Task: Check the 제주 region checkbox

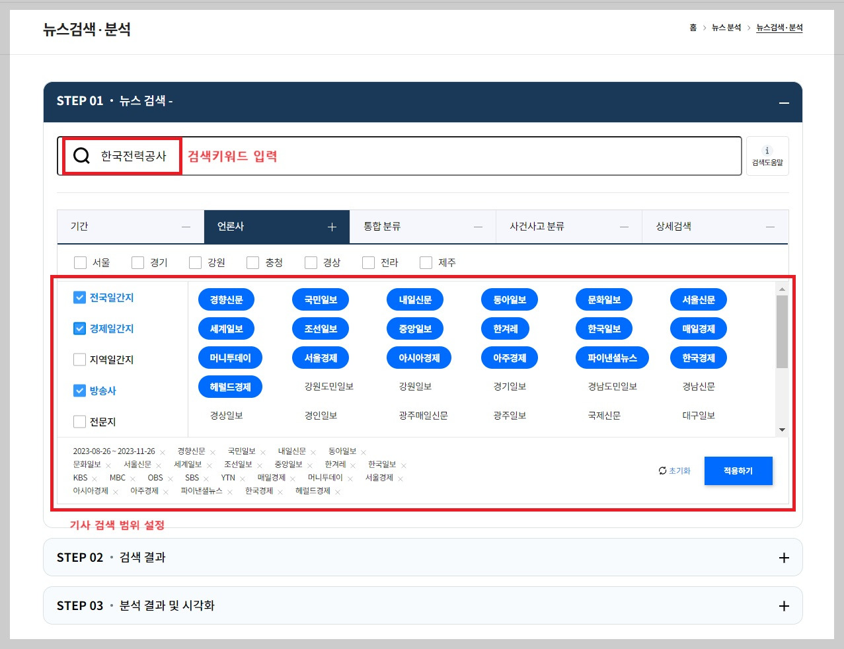Action: (426, 263)
